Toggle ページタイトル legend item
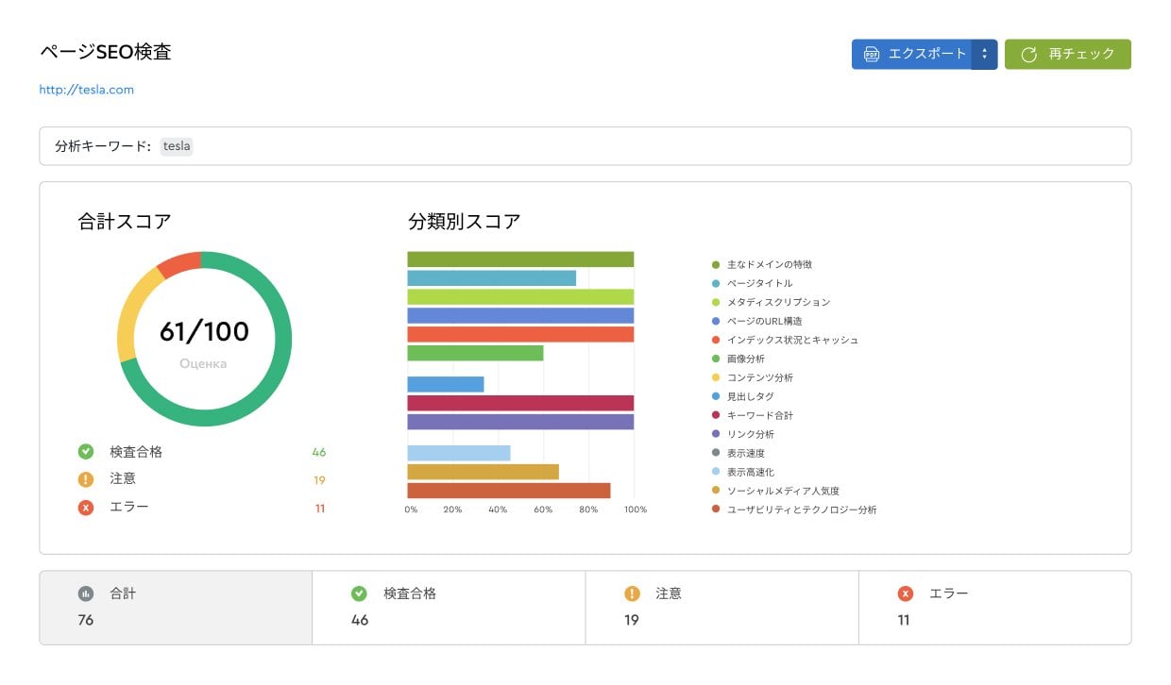 [752, 283]
